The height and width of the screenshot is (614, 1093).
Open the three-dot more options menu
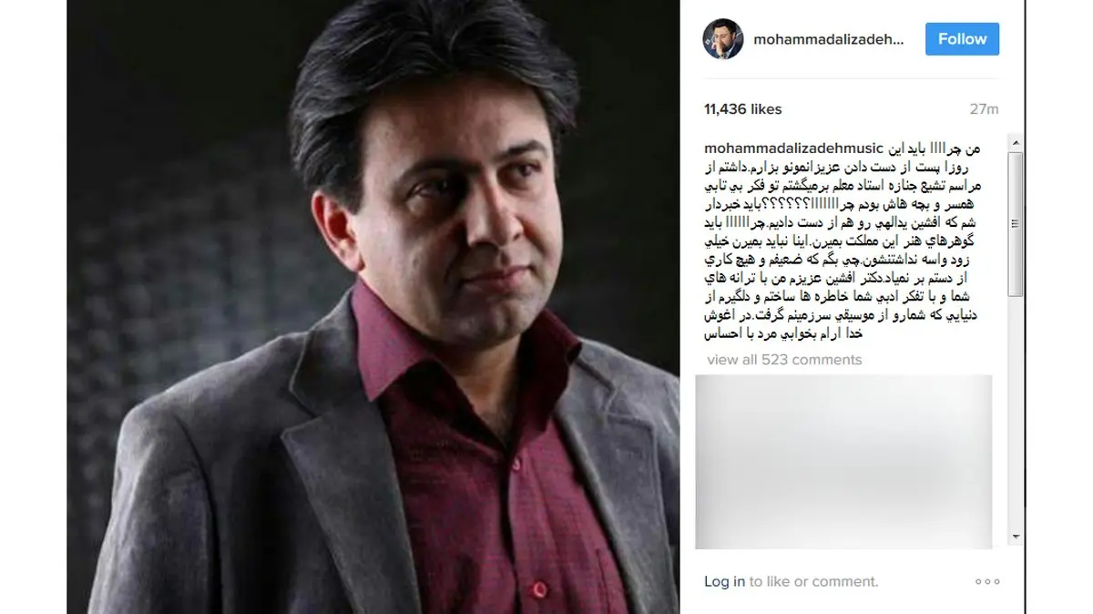point(987,581)
